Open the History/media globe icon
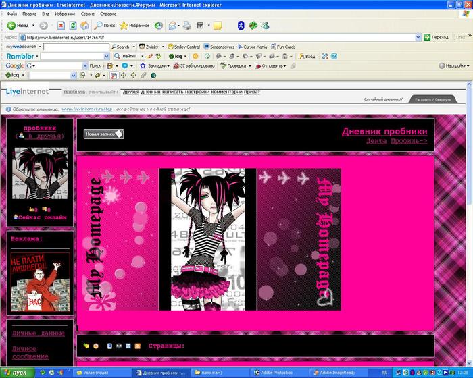 (158, 26)
